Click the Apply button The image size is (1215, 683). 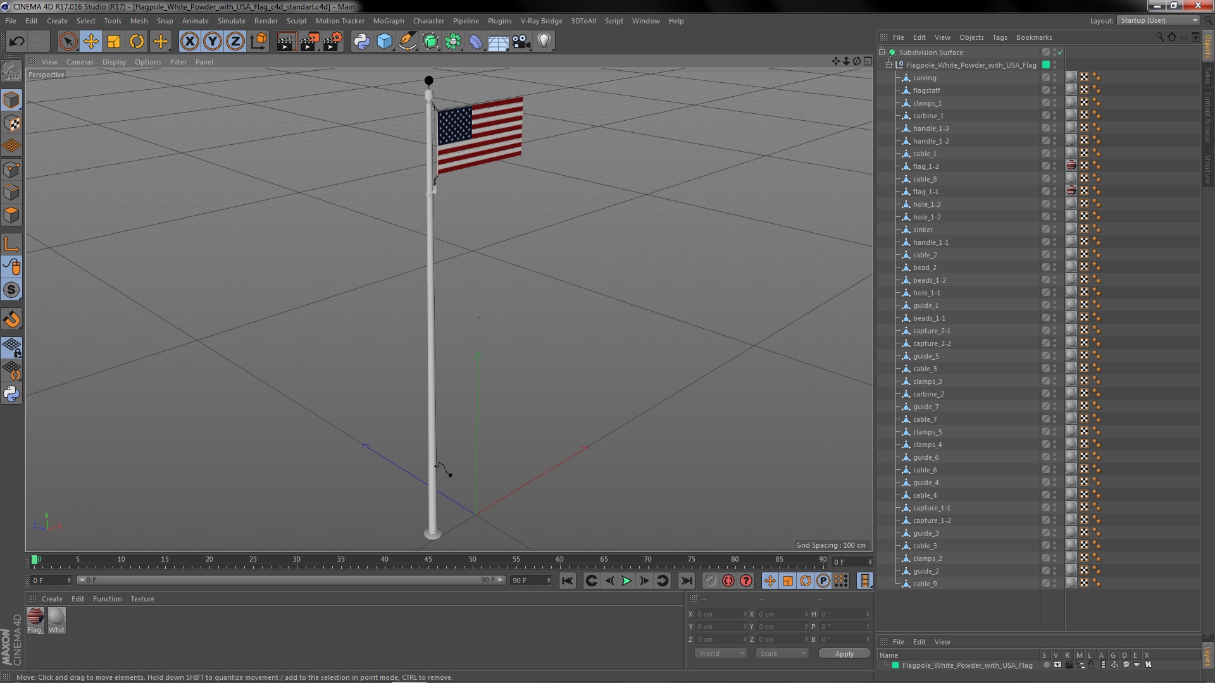844,654
